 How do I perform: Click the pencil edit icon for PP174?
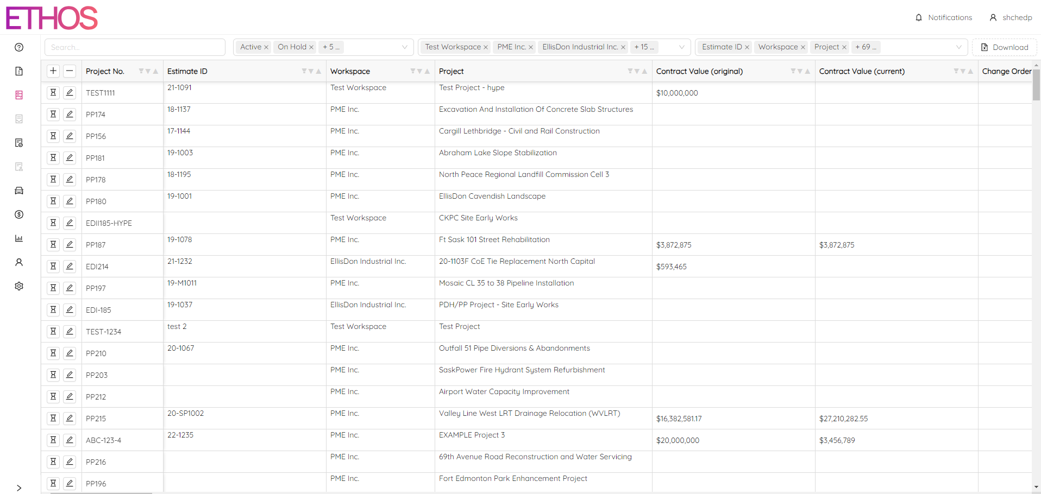tap(70, 114)
